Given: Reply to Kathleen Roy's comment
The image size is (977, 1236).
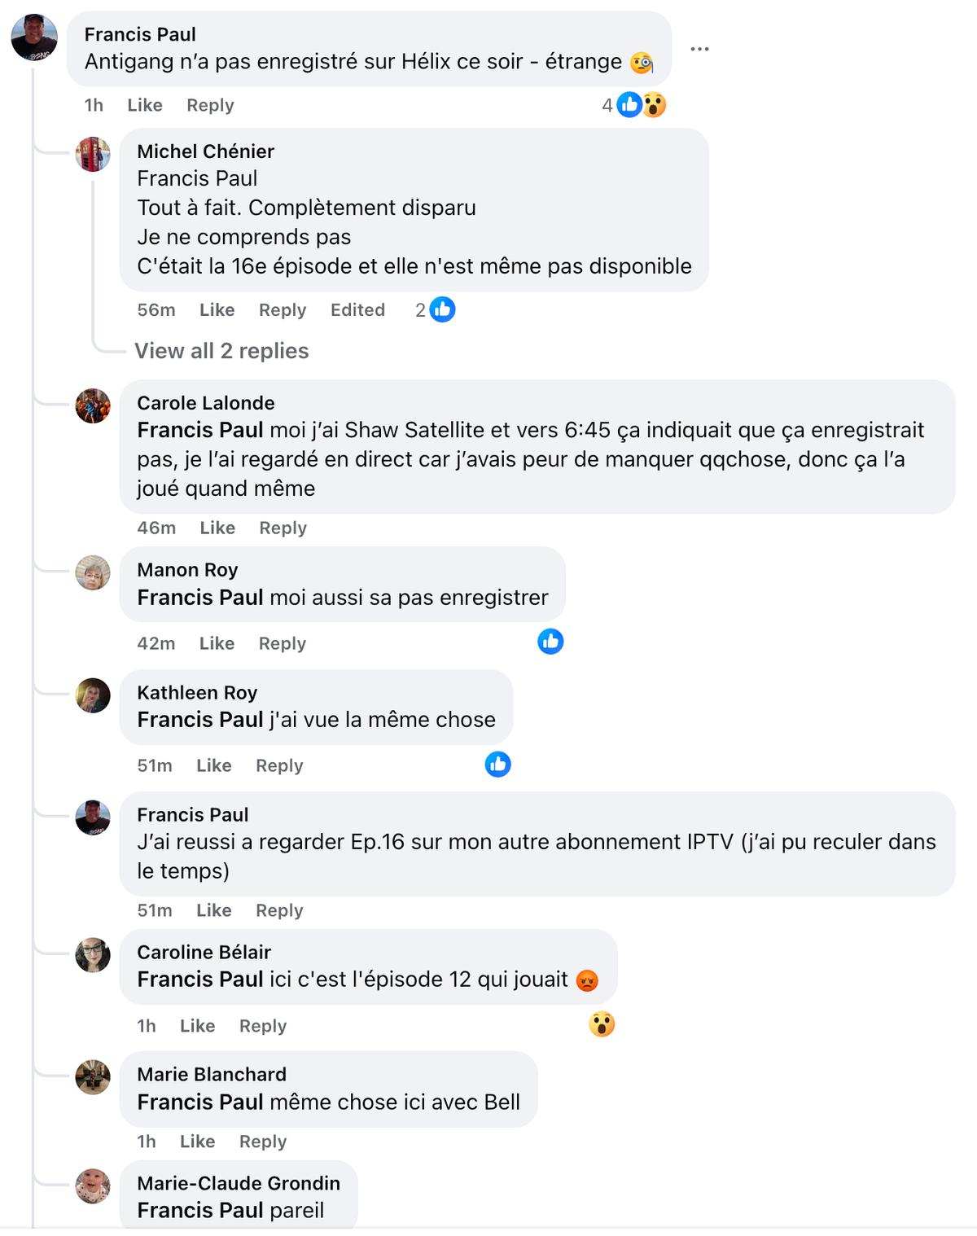Looking at the screenshot, I should pos(278,765).
